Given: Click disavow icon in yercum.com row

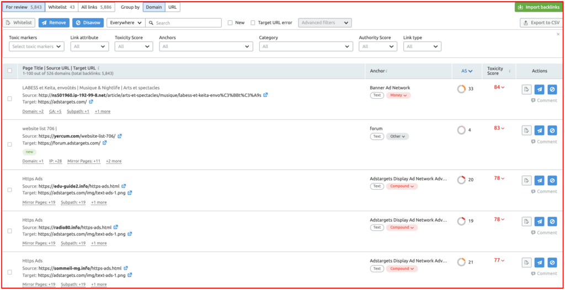Looking at the screenshot, I should [x=552, y=130].
